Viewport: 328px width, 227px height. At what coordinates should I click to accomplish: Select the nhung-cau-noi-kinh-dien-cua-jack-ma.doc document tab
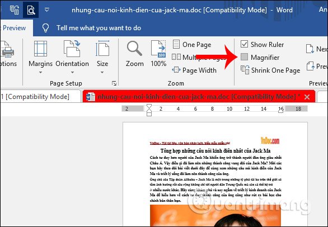pos(199,97)
